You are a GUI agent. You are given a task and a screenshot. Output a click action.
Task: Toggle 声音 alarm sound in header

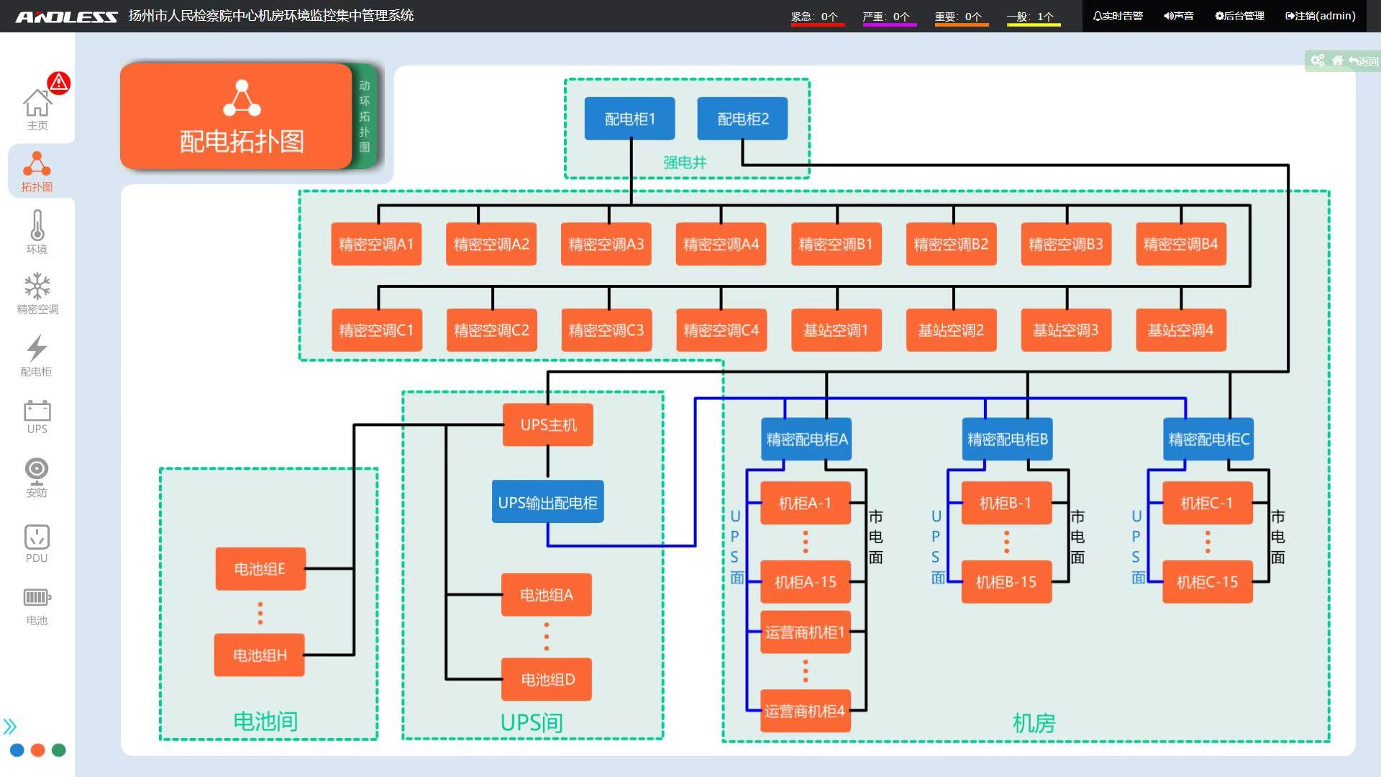1178,16
